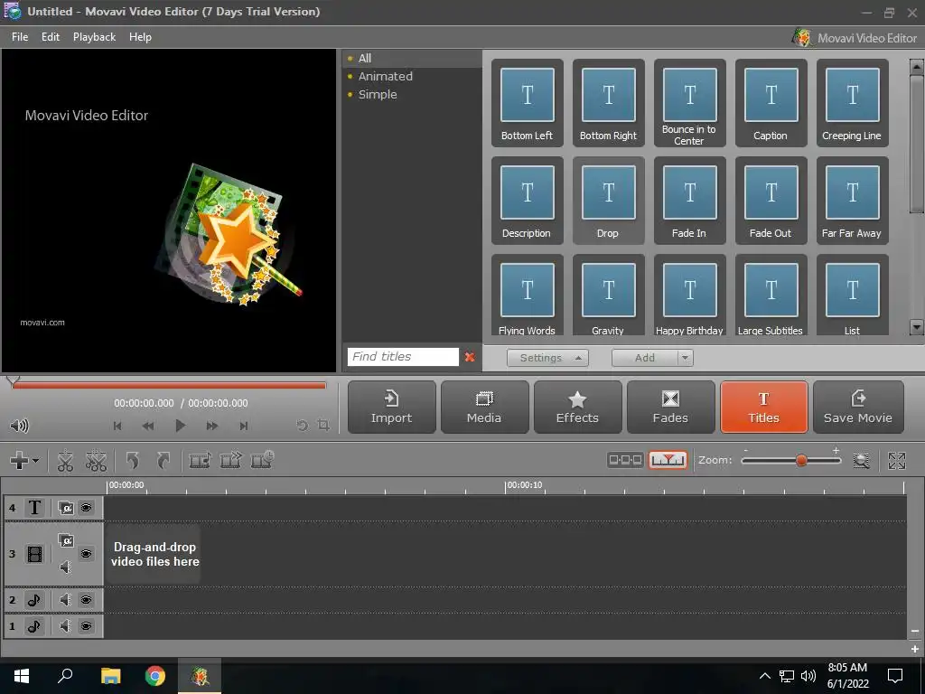Select the Creeping Line title thumbnail
This screenshot has width=925, height=694.
[x=853, y=103]
